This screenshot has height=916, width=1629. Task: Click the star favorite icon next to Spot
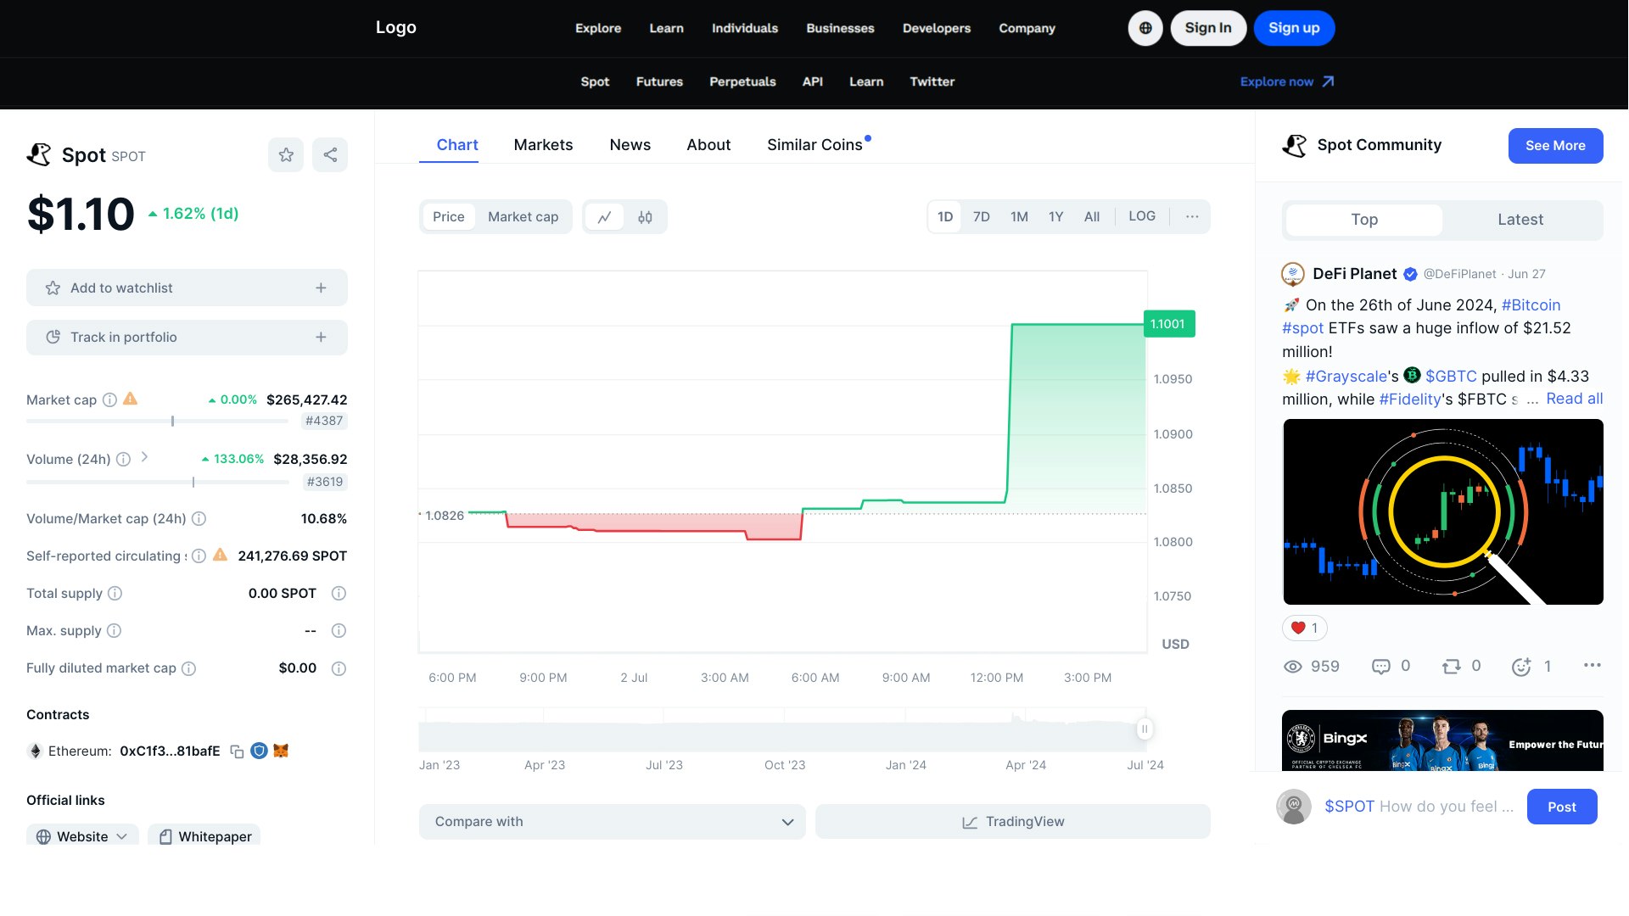[x=286, y=154]
